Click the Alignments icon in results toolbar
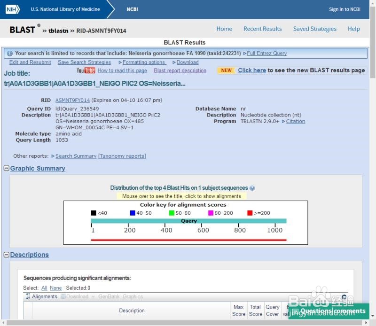 [28, 296]
